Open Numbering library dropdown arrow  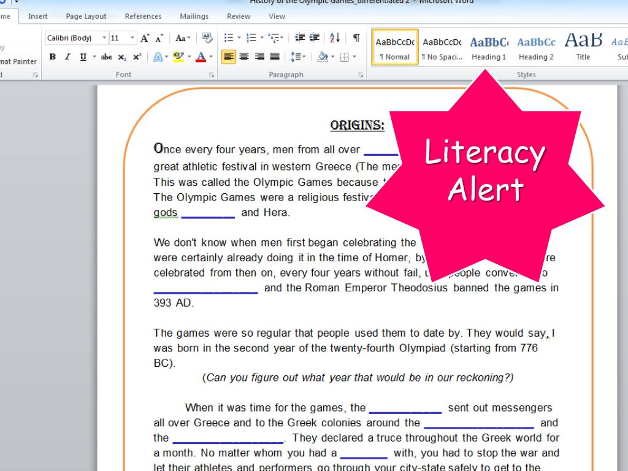click(x=261, y=37)
